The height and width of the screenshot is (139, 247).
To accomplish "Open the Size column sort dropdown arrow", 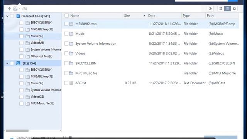I will tap(144, 15).
